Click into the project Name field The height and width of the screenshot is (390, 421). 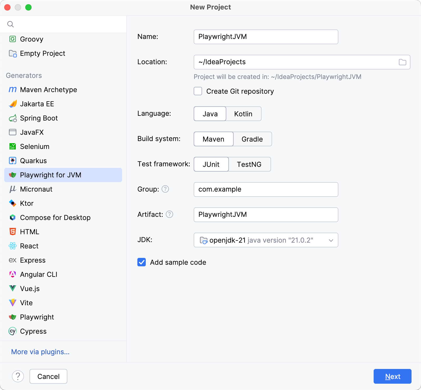click(x=266, y=37)
